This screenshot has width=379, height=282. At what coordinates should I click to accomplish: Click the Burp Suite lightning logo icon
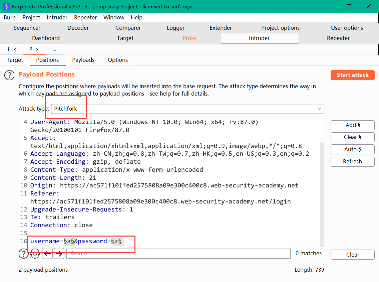[7, 6]
